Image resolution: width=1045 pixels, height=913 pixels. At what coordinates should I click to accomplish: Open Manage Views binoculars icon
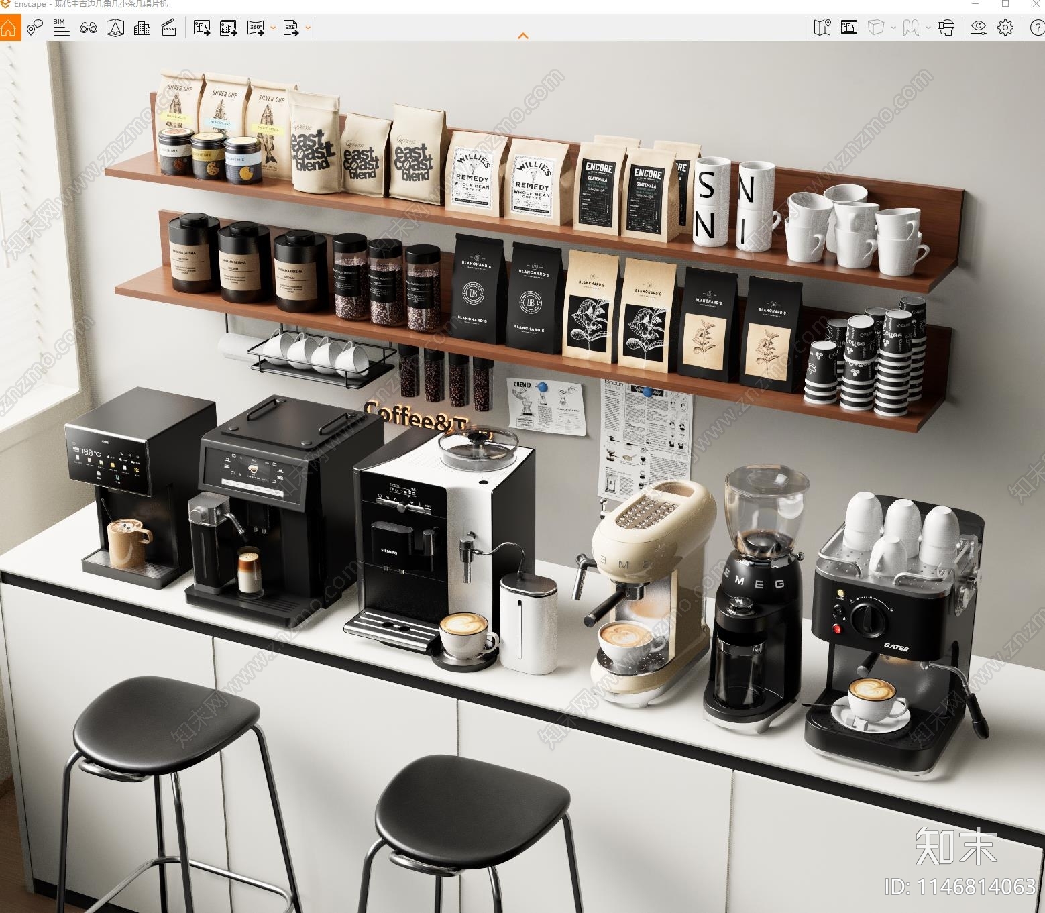tap(88, 28)
